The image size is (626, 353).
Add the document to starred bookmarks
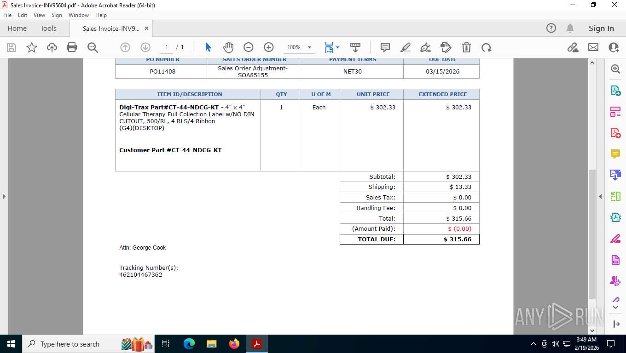(32, 47)
